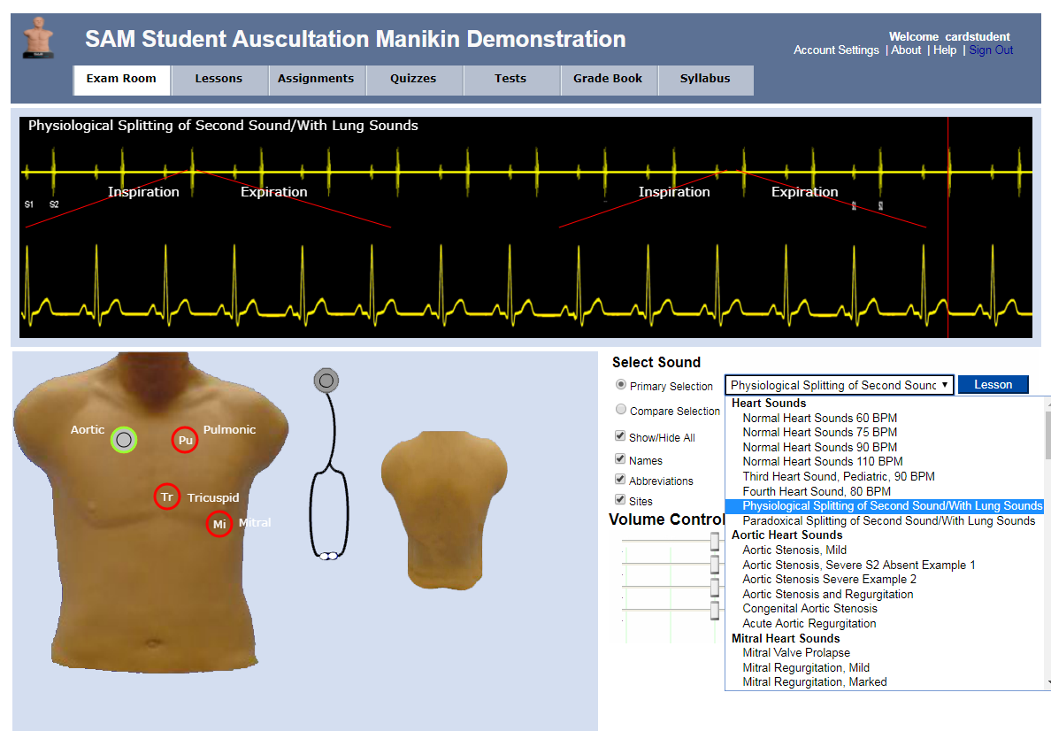
Task: Select the Aortic auscultation site marker
Action: (x=124, y=440)
